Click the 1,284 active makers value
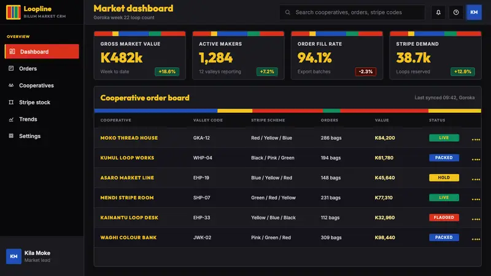This screenshot has height=276, width=491. [x=216, y=58]
